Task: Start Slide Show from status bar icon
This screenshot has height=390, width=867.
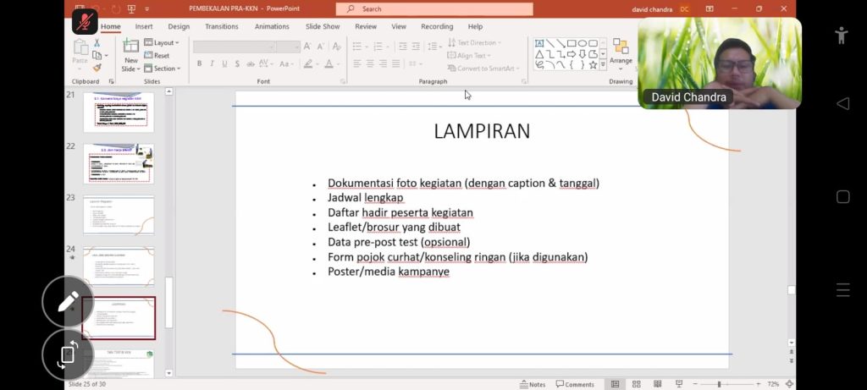Action: 679,384
